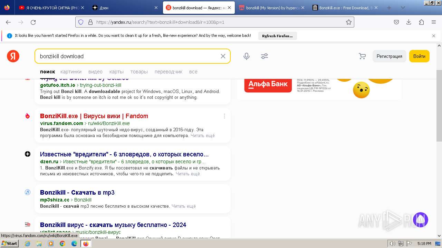The height and width of the screenshot is (248, 442).
Task: Select the переводчик search category
Action: 169,72
